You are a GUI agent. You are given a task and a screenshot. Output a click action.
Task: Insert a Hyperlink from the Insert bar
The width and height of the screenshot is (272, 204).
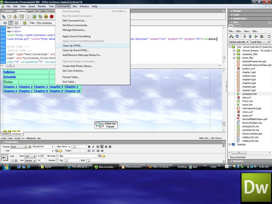[x=4, y=17]
